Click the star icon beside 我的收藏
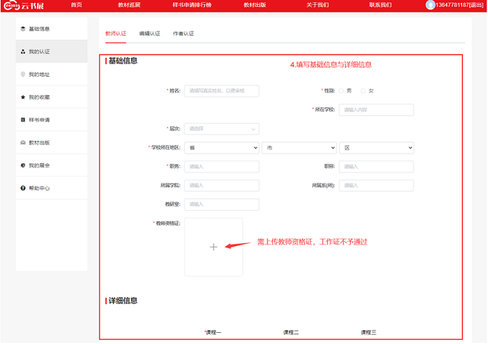The width and height of the screenshot is (488, 344). point(23,97)
